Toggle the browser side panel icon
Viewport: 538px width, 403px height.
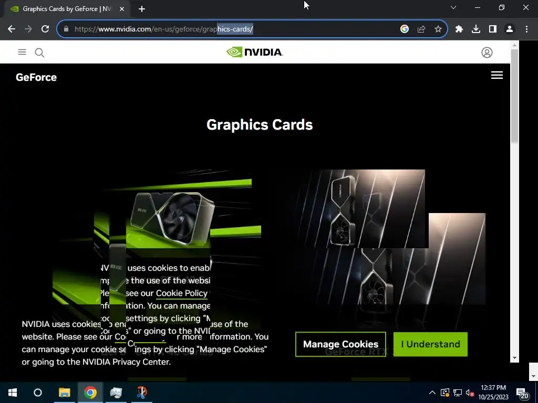(493, 29)
